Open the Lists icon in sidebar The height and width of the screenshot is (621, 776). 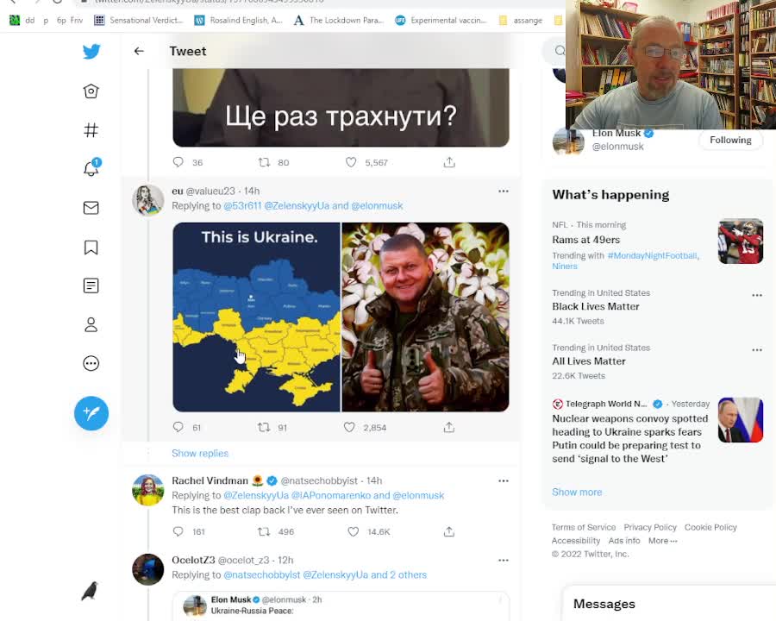pyautogui.click(x=91, y=285)
